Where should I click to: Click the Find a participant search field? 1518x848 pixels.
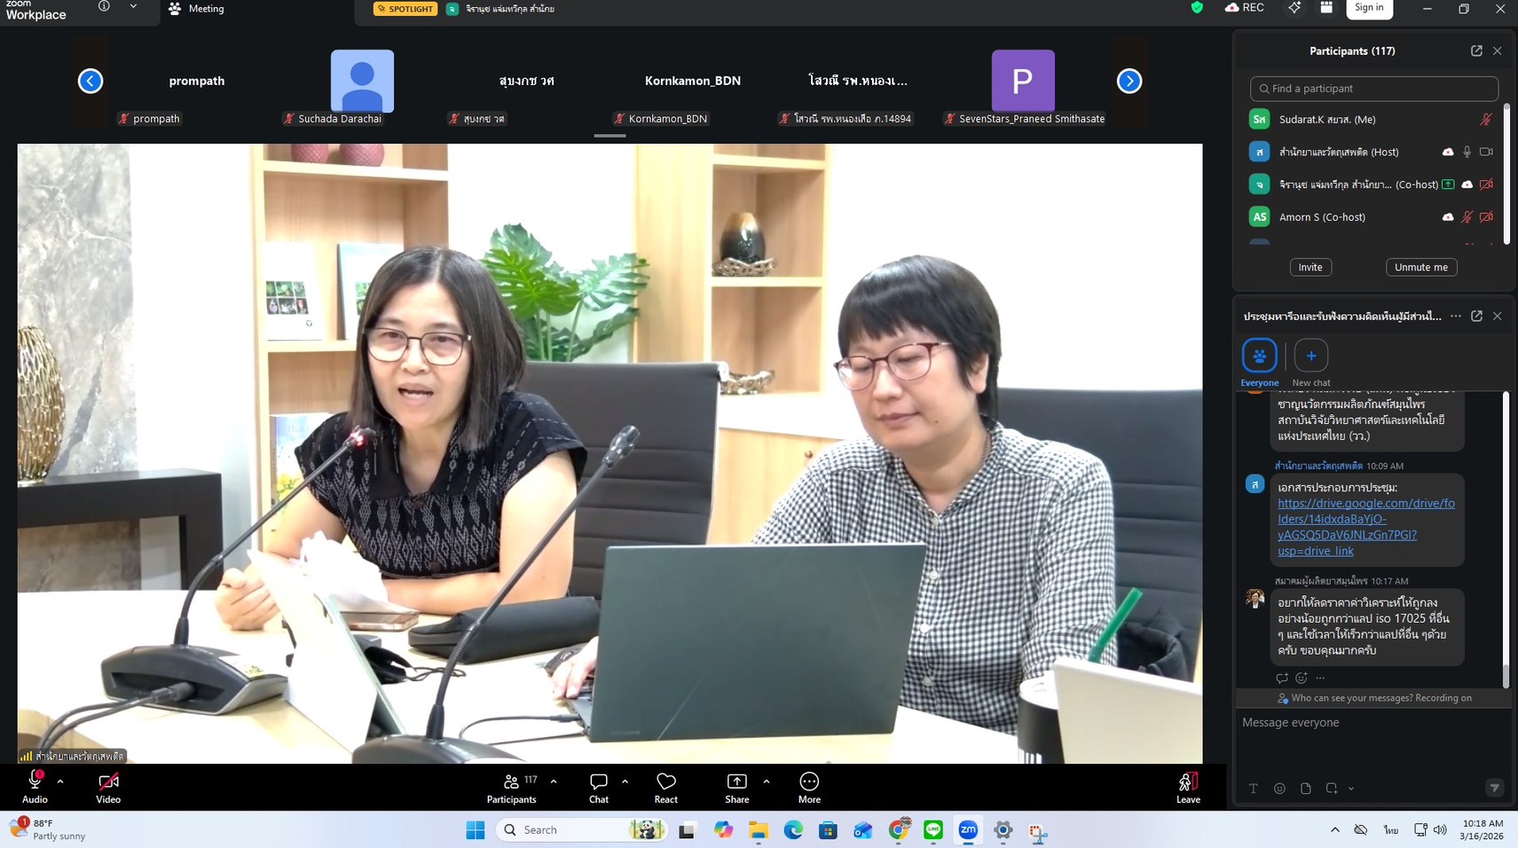coord(1374,89)
